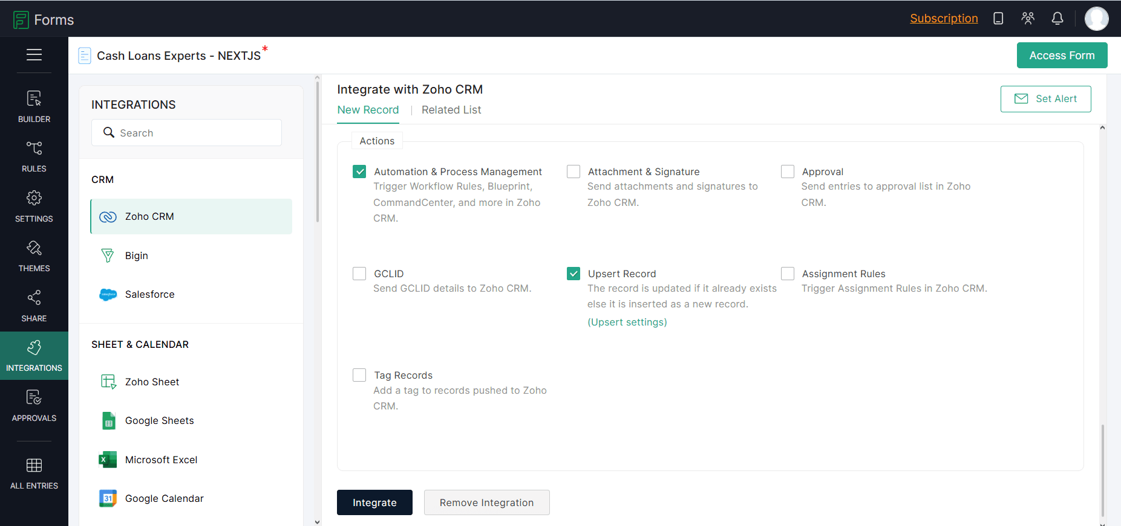Open the profile avatar menu
This screenshot has height=526, width=1121.
point(1096,19)
